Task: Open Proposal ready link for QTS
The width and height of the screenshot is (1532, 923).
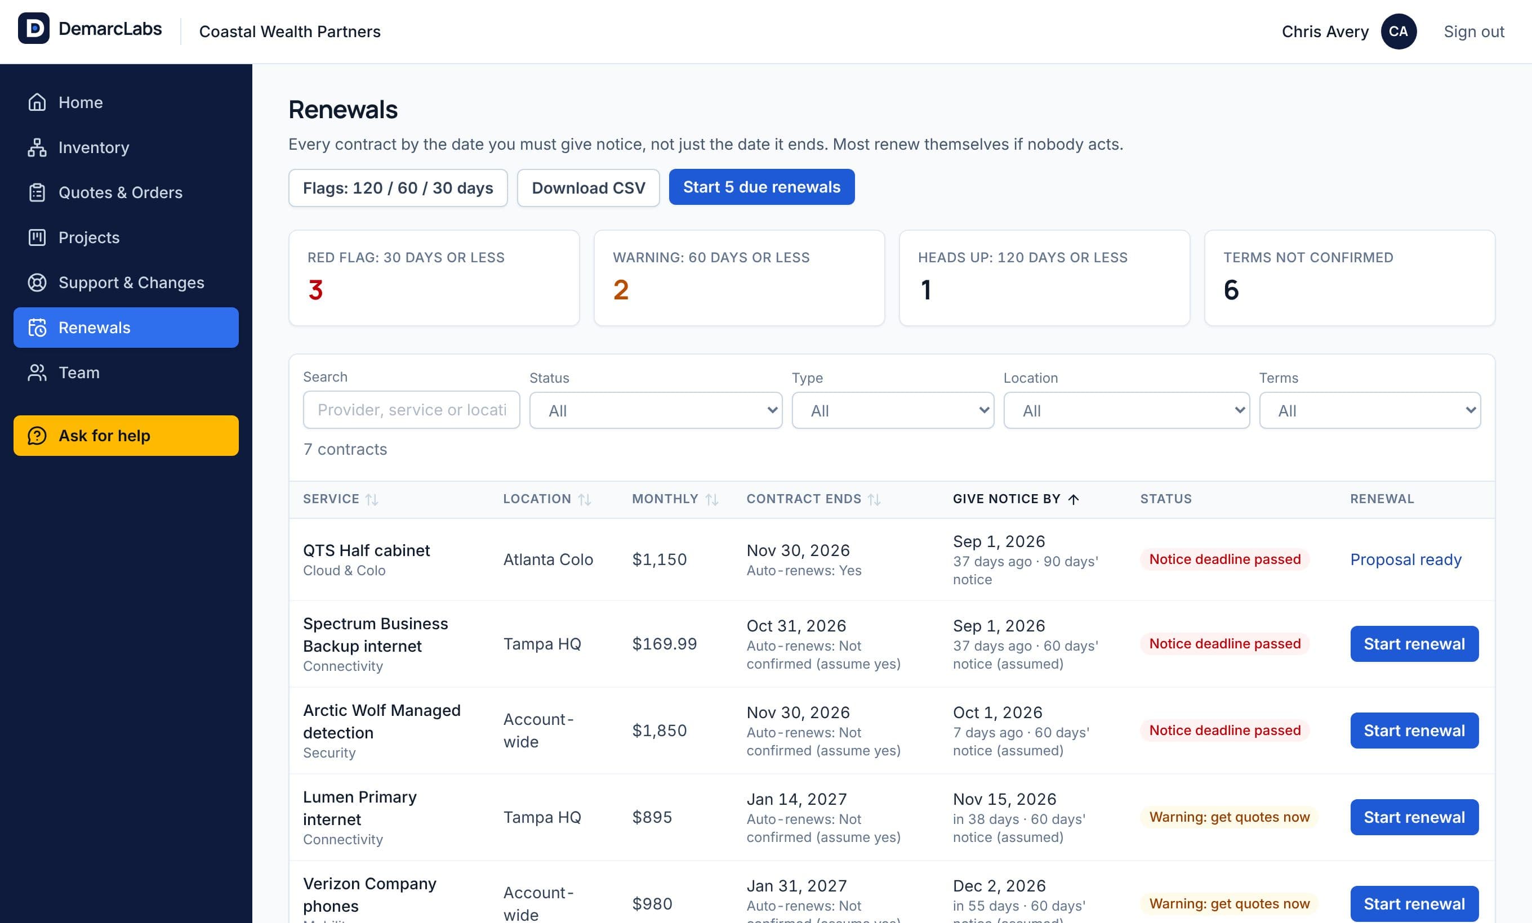Action: tap(1405, 559)
